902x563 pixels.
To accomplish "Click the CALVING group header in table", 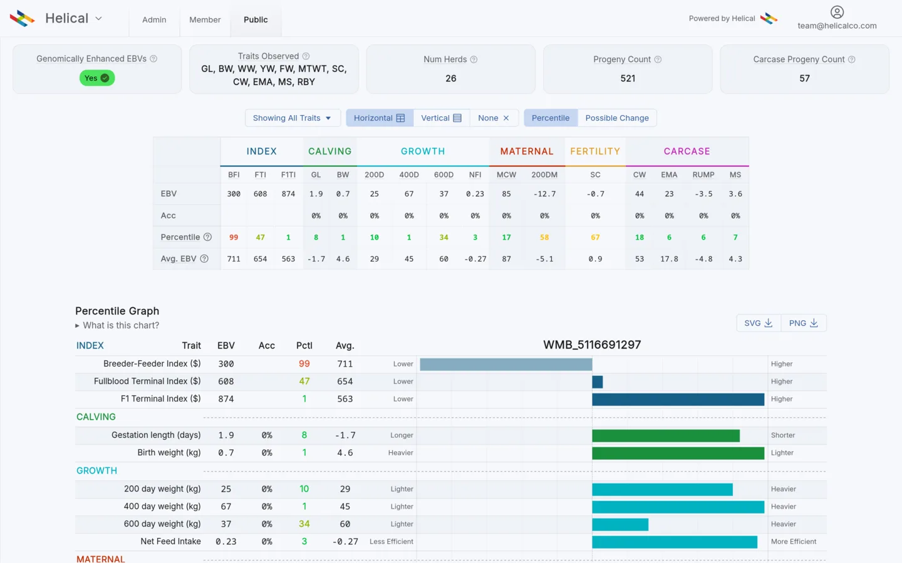I will pos(329,151).
